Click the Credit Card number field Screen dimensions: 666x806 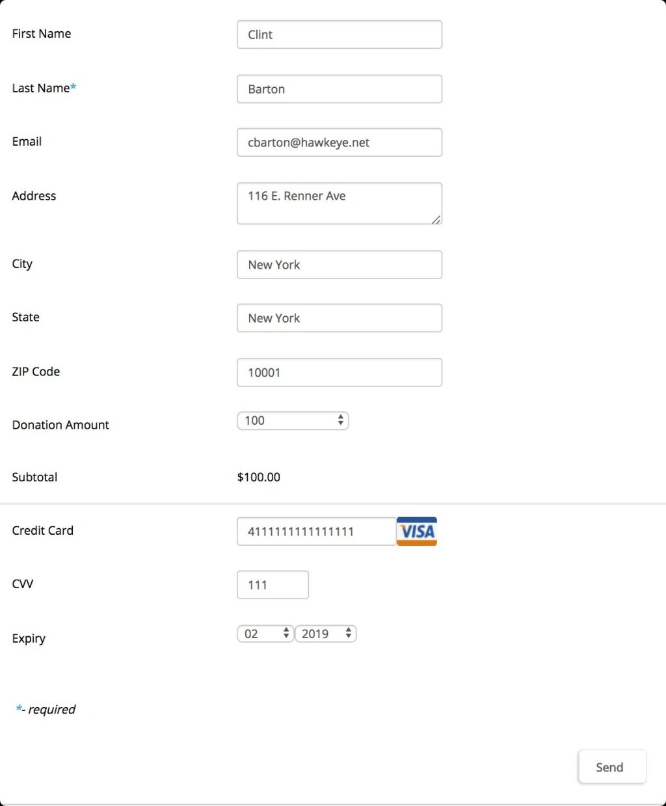pyautogui.click(x=316, y=531)
